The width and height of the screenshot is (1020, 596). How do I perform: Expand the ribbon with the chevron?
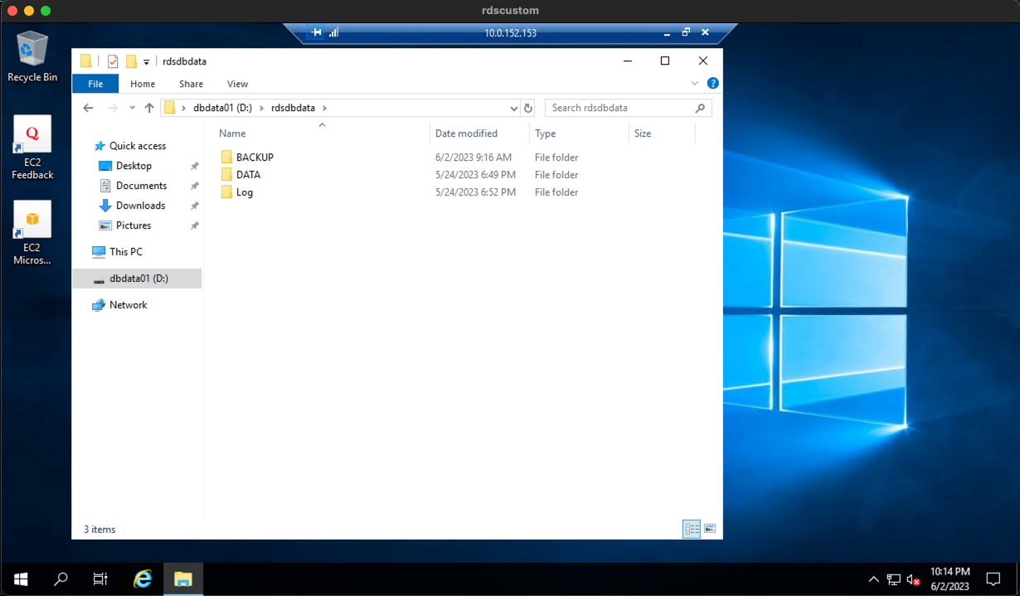click(x=695, y=84)
